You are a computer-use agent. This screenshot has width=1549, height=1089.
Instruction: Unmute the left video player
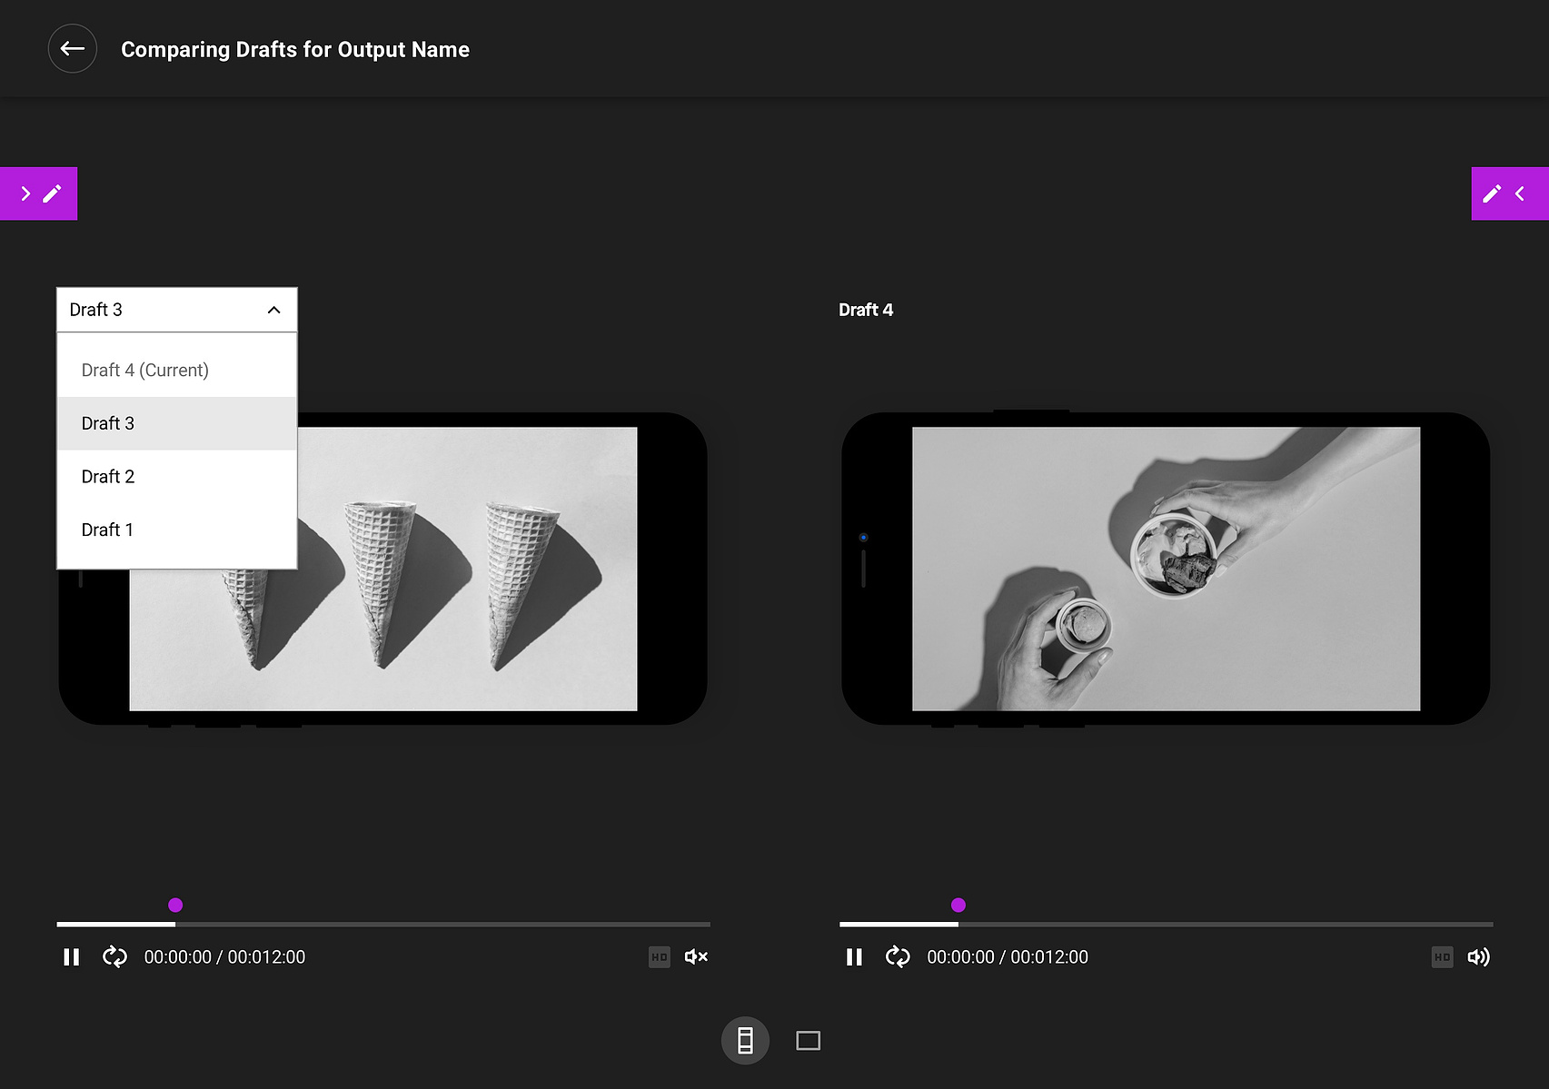pyautogui.click(x=696, y=956)
